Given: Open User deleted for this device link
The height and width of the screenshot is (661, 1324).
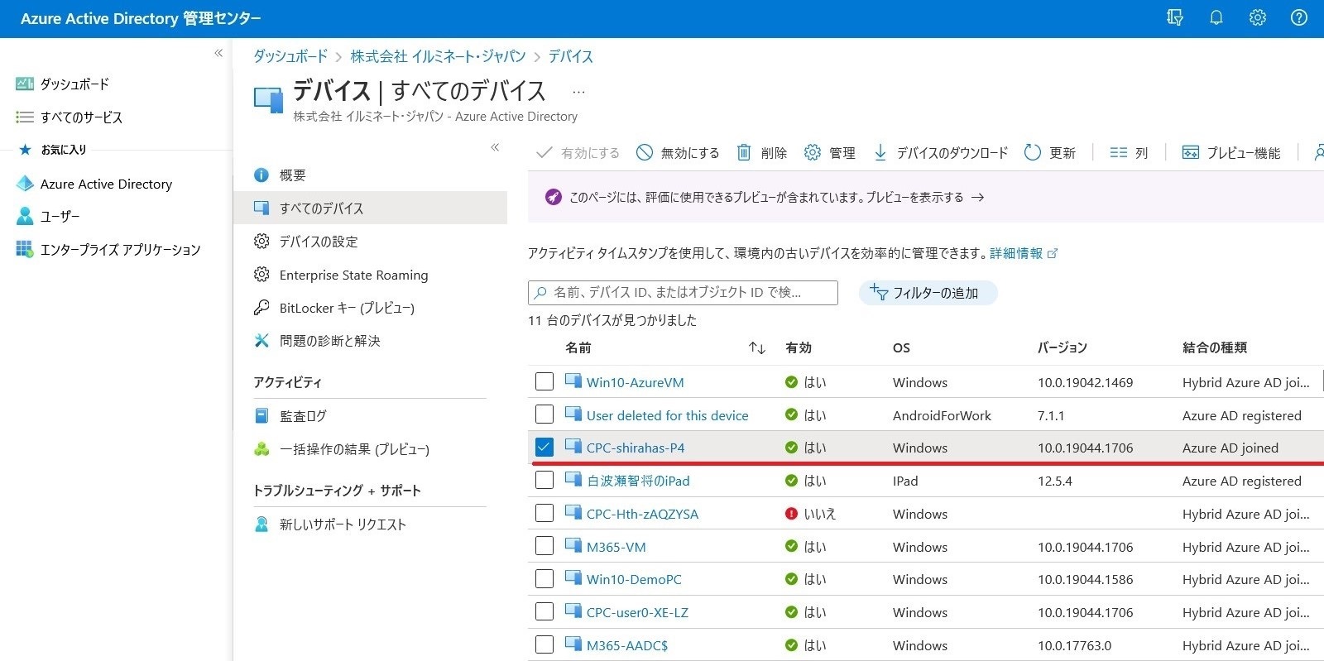Looking at the screenshot, I should tap(667, 415).
